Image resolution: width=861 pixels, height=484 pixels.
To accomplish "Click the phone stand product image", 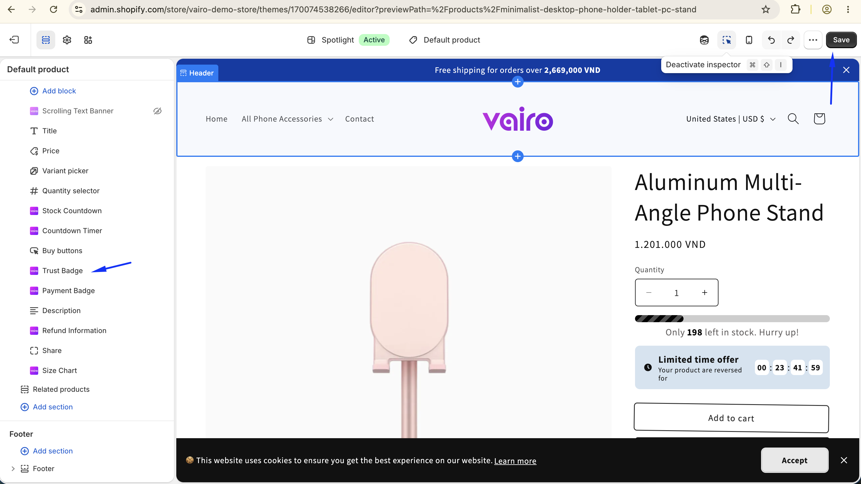I will 408,302.
